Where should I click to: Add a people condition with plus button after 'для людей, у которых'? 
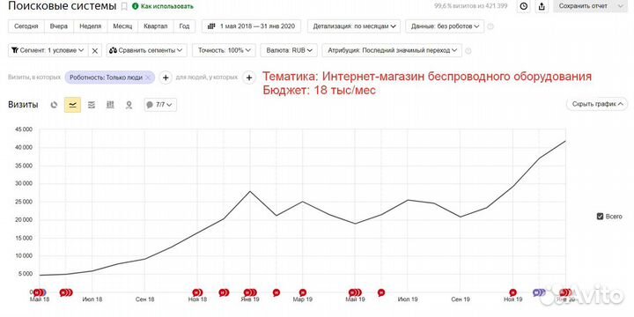coord(249,77)
